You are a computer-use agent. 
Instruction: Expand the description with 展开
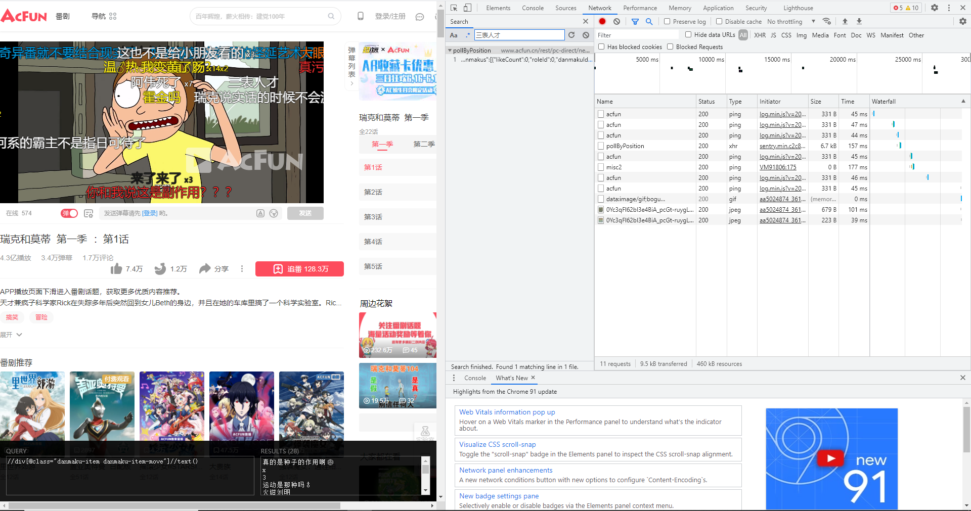coord(11,335)
